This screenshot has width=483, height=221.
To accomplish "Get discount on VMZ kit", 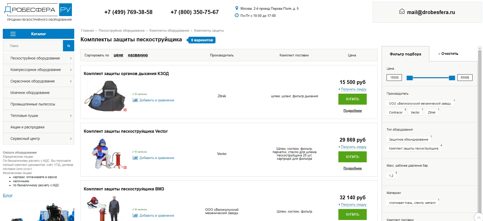I will 353,205.
